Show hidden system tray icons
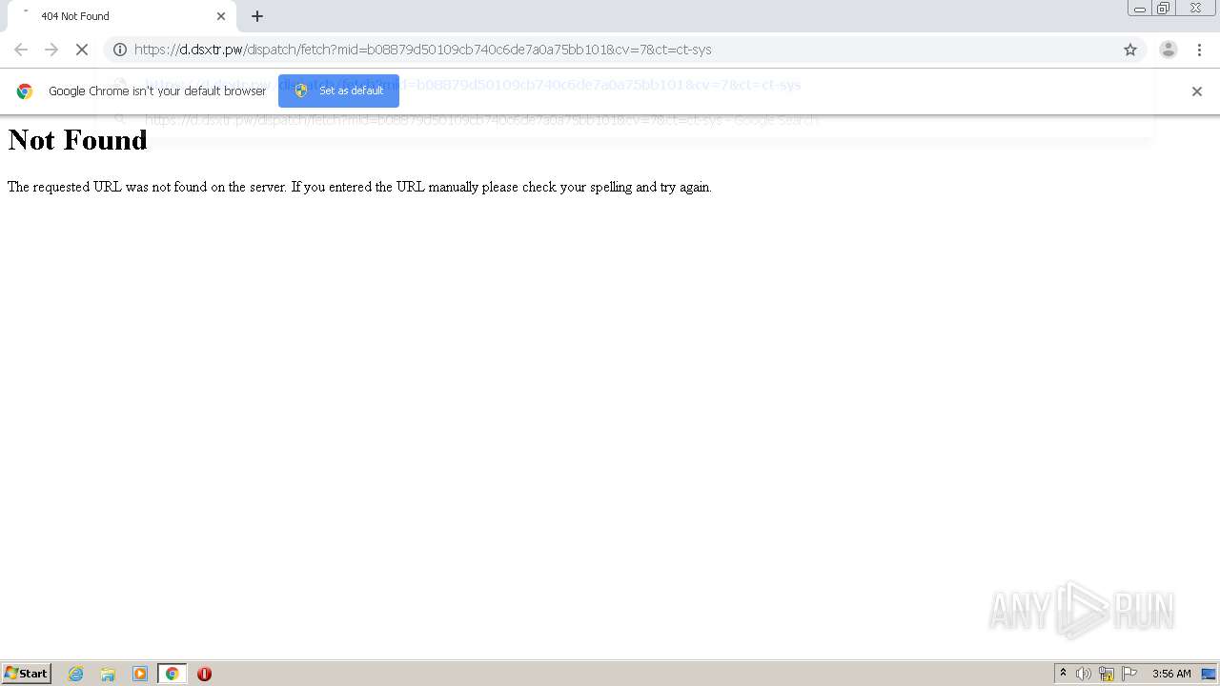Viewport: 1220px width, 686px height. click(1063, 674)
